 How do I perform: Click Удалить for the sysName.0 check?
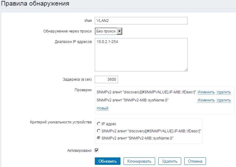pos(224,100)
